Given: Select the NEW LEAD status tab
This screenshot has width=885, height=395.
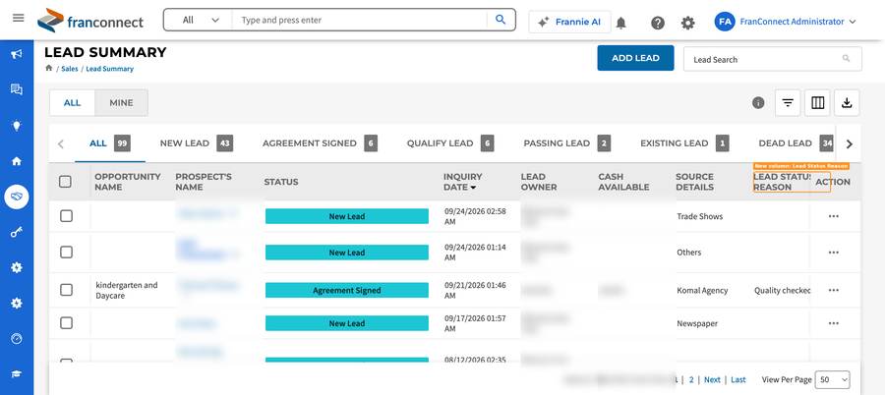Looking at the screenshot, I should [197, 143].
